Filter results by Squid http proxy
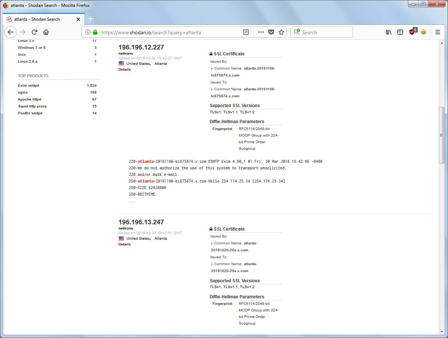Screen dimensions: 448x338 coord(32,106)
